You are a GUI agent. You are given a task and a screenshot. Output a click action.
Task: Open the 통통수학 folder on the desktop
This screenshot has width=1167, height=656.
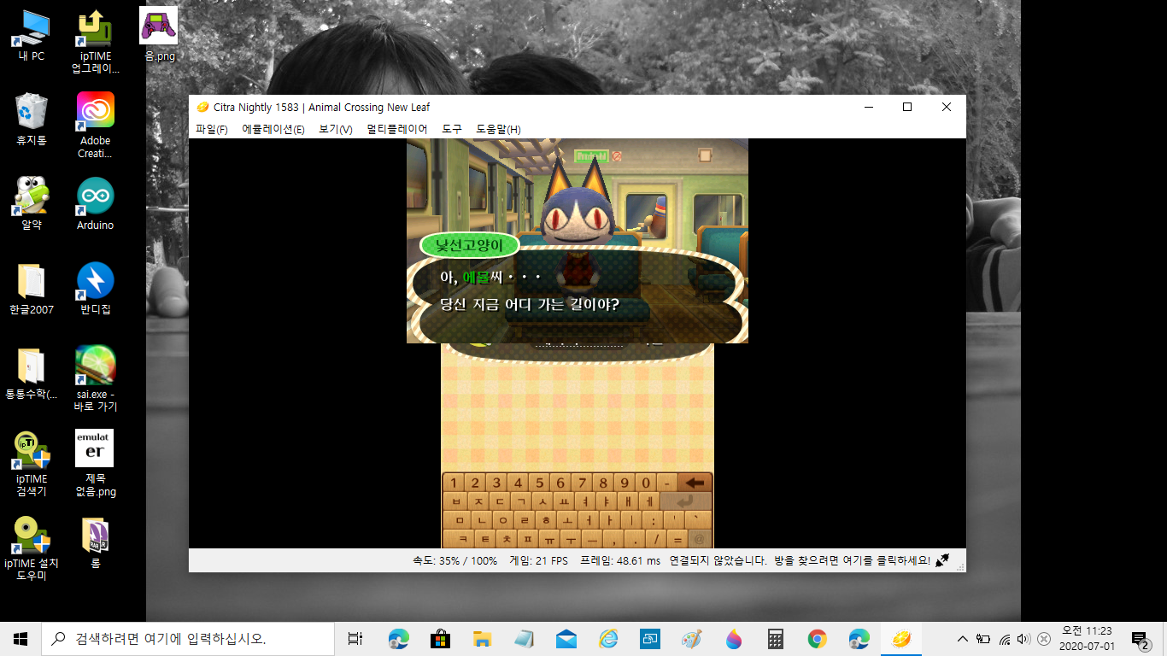31,373
